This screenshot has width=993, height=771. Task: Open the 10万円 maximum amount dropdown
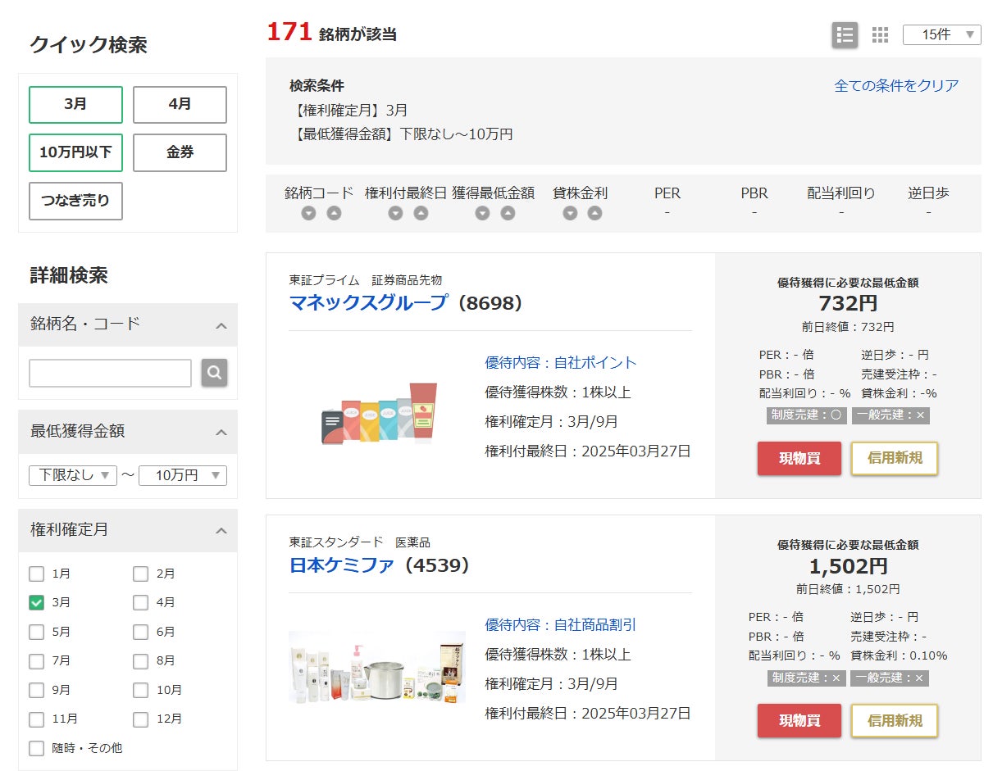pyautogui.click(x=183, y=475)
